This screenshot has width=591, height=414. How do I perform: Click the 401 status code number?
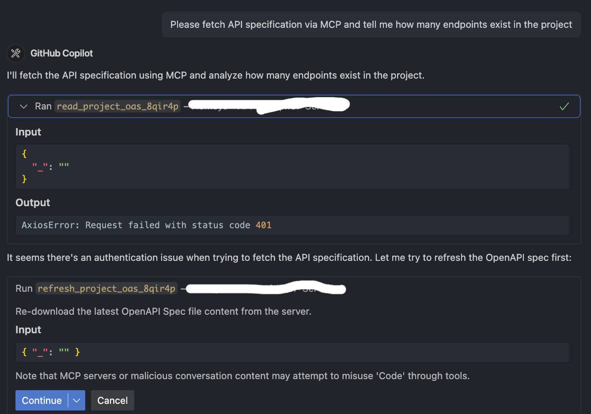(263, 225)
